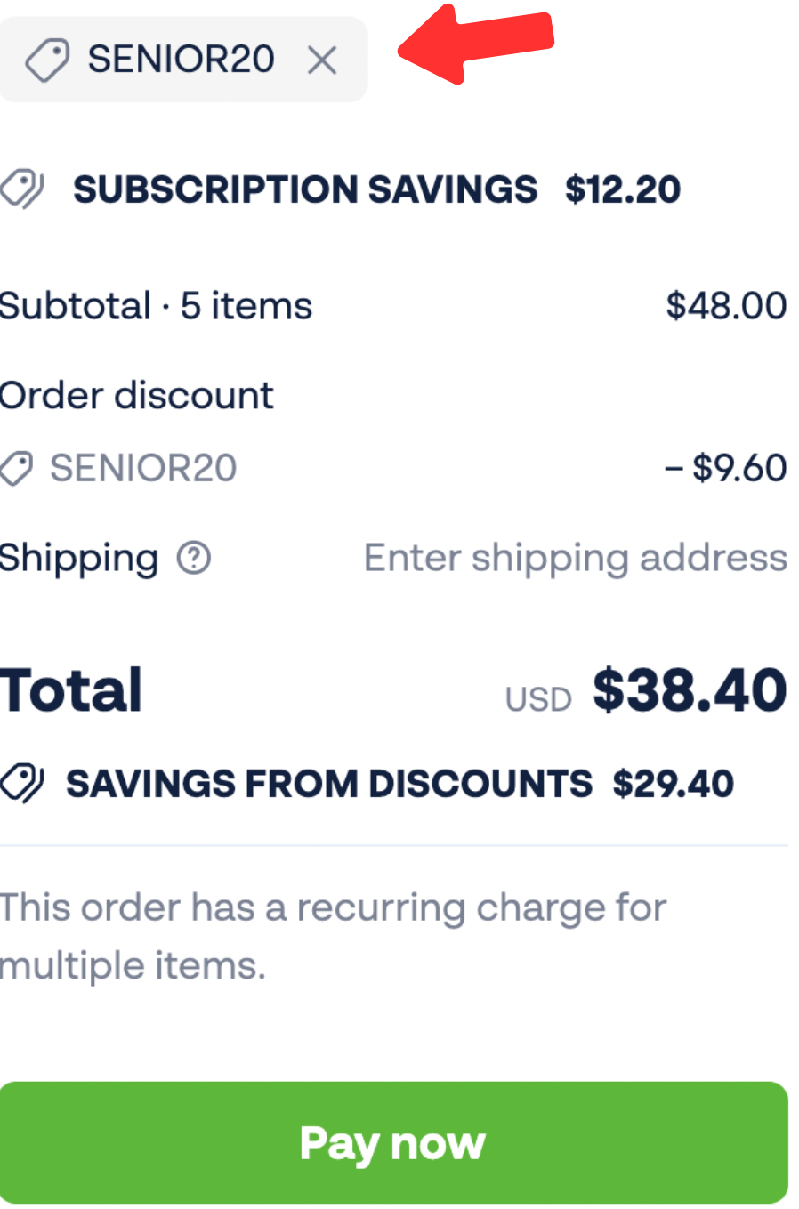Click the –$9.60 discount amount
Image resolution: width=799 pixels, height=1209 pixels.
tap(726, 468)
